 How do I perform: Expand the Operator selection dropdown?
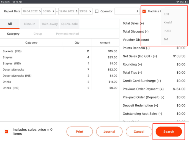coord(127,11)
